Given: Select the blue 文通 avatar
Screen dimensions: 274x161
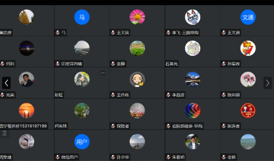Looking at the screenshot, I should [248, 17].
